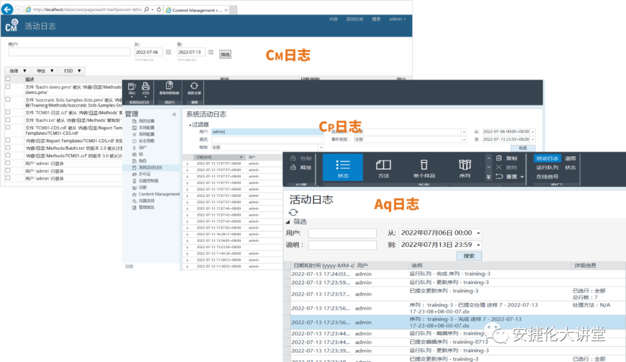Select the 单个样品 vial icon

click(x=424, y=167)
